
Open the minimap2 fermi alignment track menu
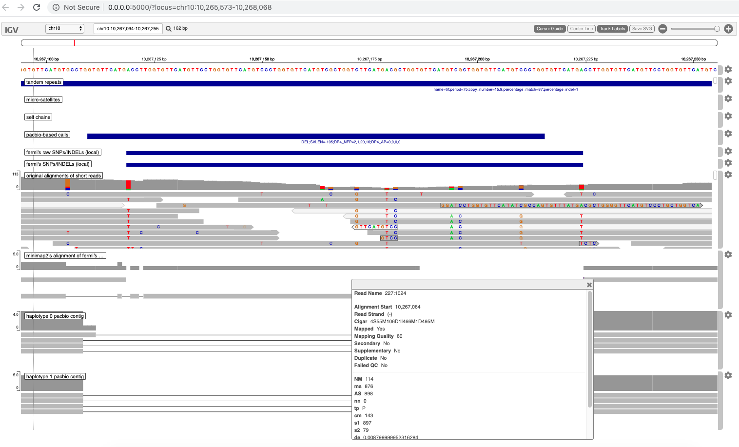[728, 254]
